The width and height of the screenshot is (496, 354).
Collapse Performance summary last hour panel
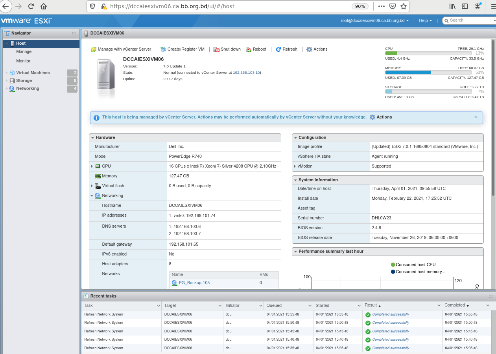click(295, 252)
